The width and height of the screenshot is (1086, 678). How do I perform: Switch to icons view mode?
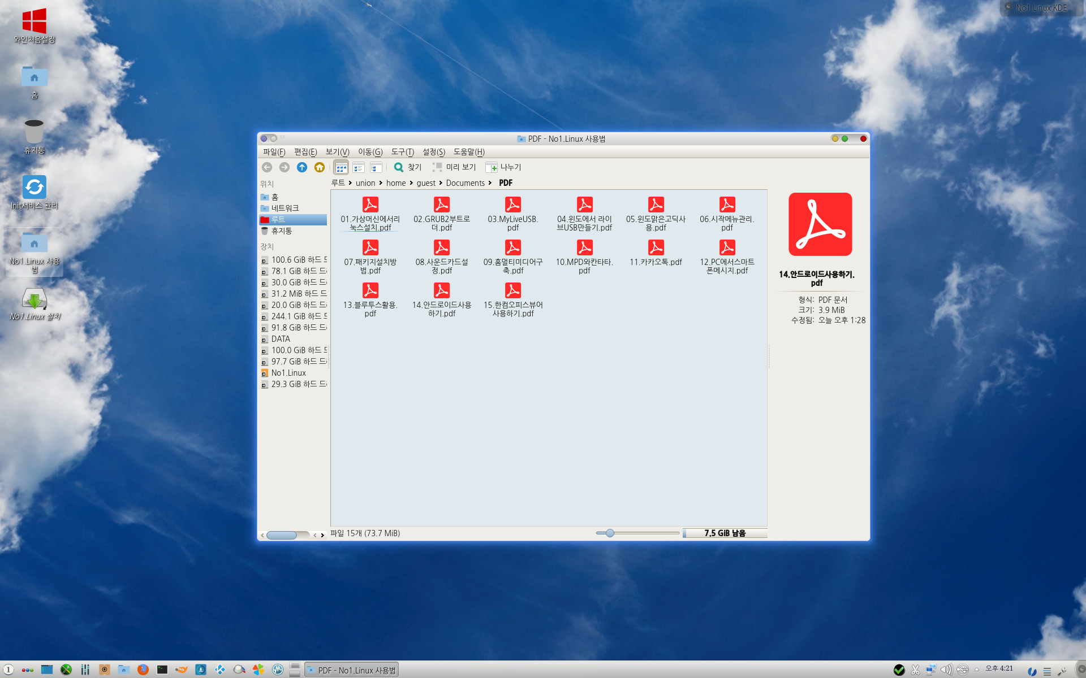pyautogui.click(x=341, y=167)
